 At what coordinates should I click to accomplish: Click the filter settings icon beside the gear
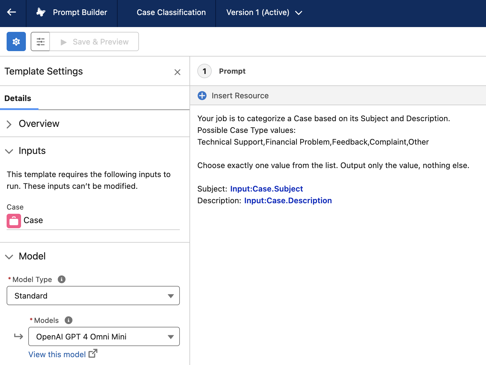[40, 41]
